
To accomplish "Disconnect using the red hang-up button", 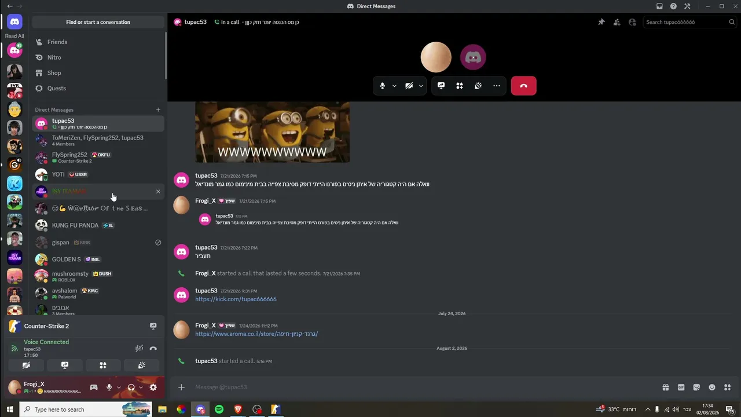I will (x=523, y=86).
